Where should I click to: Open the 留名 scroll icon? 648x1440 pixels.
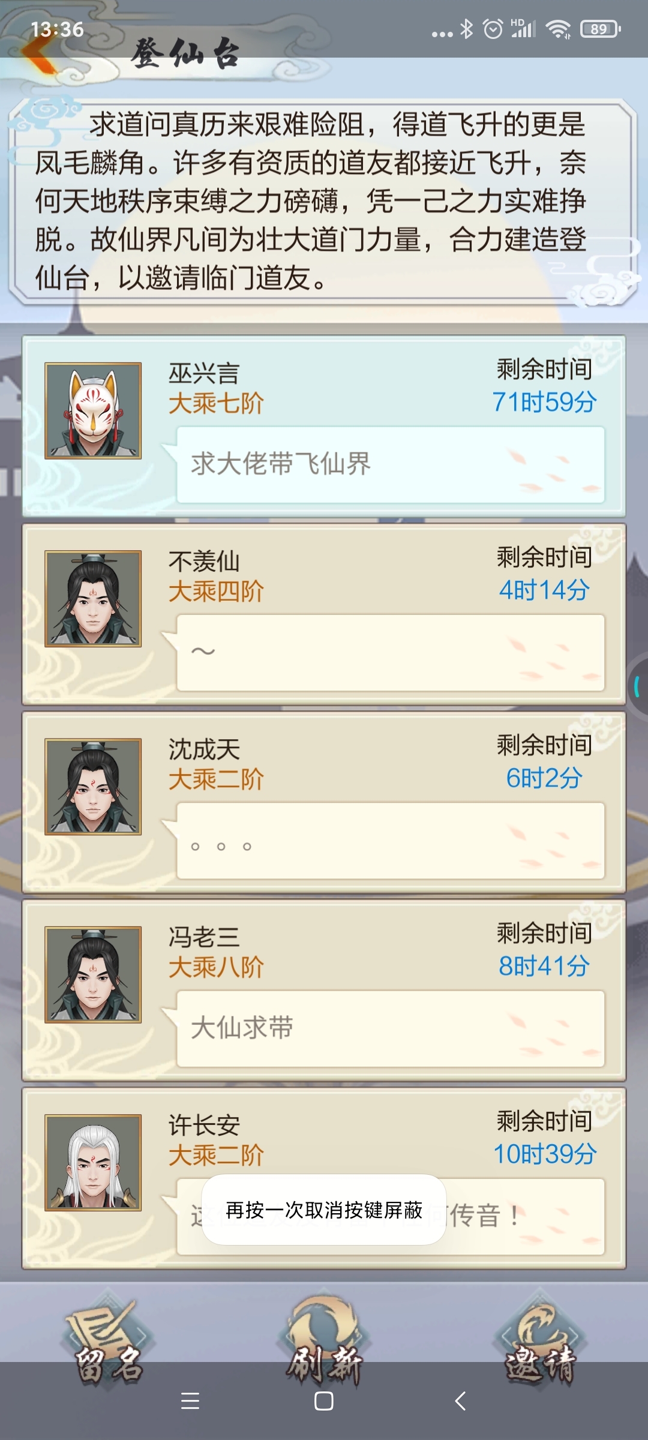[109, 1339]
